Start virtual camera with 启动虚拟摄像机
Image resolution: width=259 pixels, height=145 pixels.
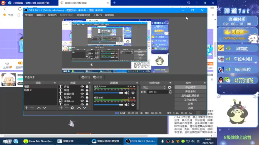(190, 95)
